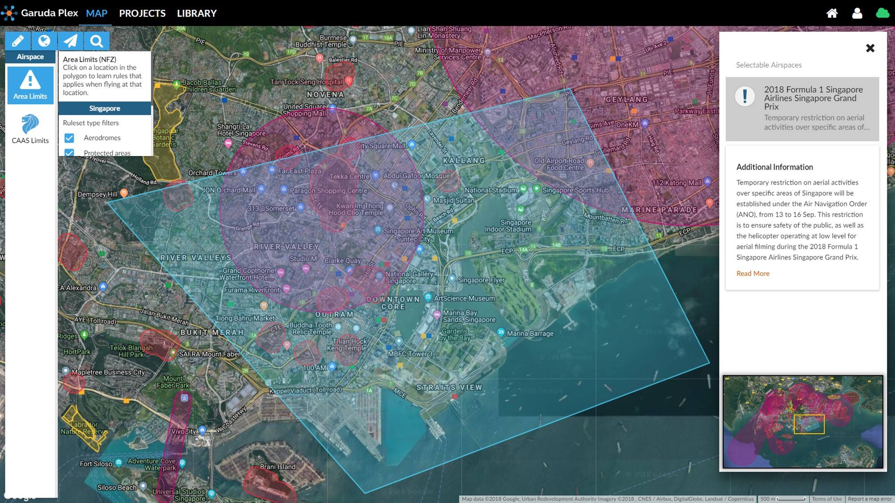Open the Read More link
The width and height of the screenshot is (895, 503).
pyautogui.click(x=753, y=273)
